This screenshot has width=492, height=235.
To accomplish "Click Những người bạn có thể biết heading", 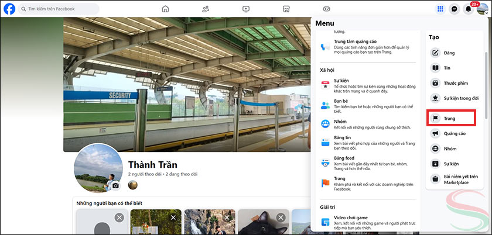I will (109, 203).
